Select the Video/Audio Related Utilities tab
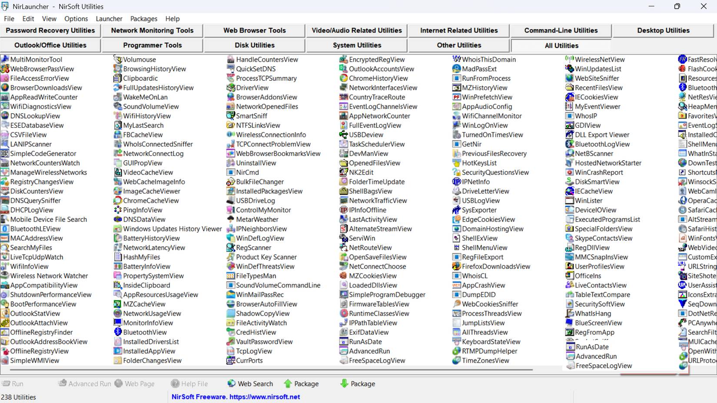This screenshot has height=403, width=717. click(357, 30)
